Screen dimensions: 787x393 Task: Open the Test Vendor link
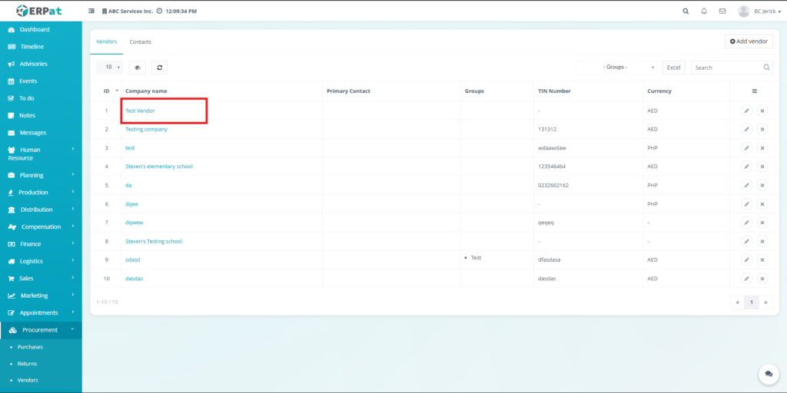(x=140, y=111)
